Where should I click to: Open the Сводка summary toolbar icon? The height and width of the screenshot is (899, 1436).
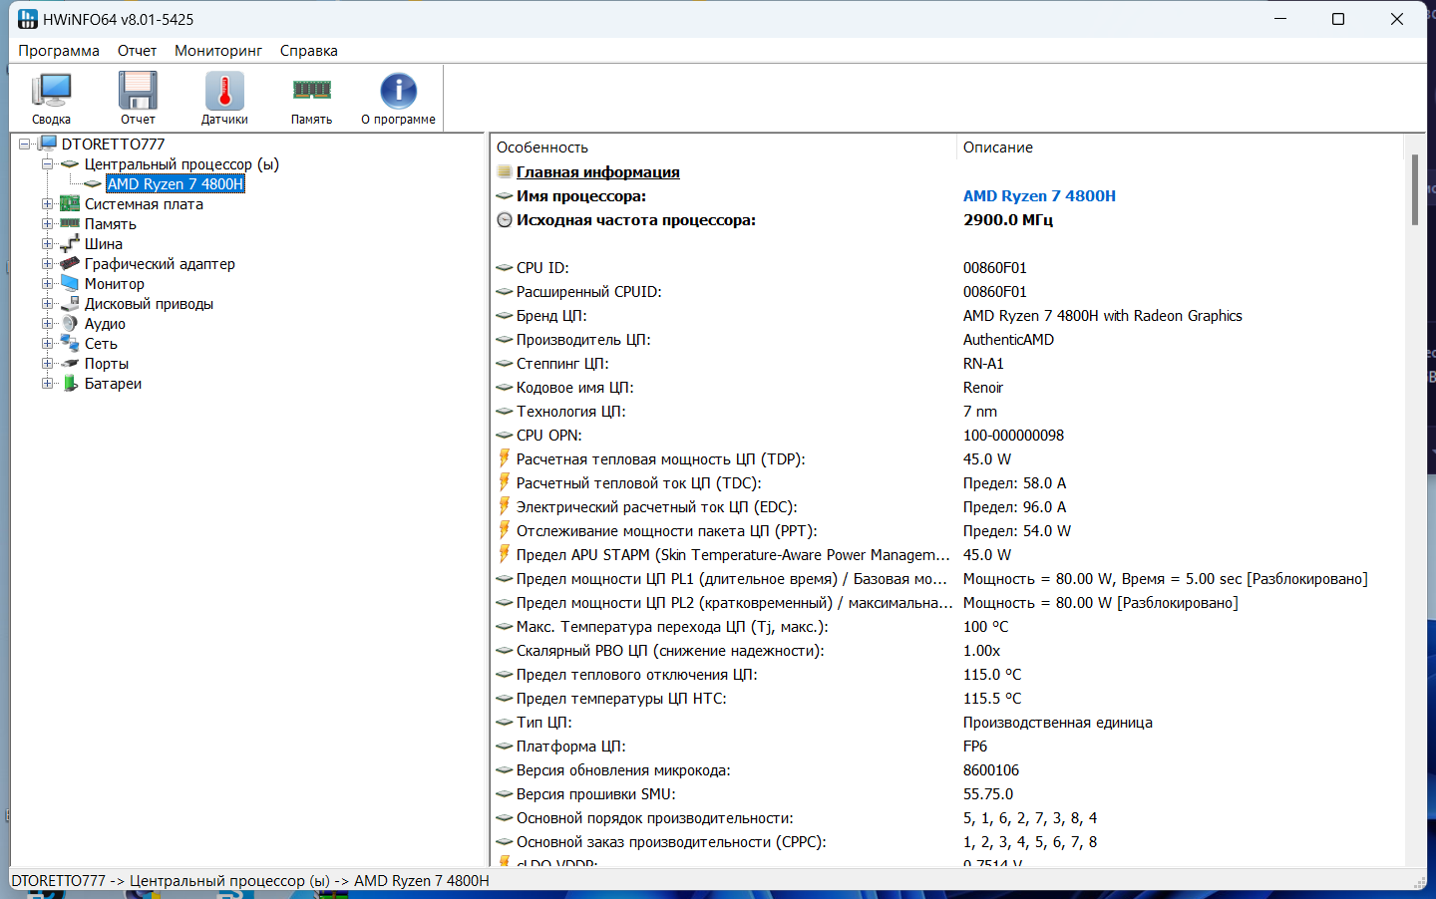click(51, 98)
